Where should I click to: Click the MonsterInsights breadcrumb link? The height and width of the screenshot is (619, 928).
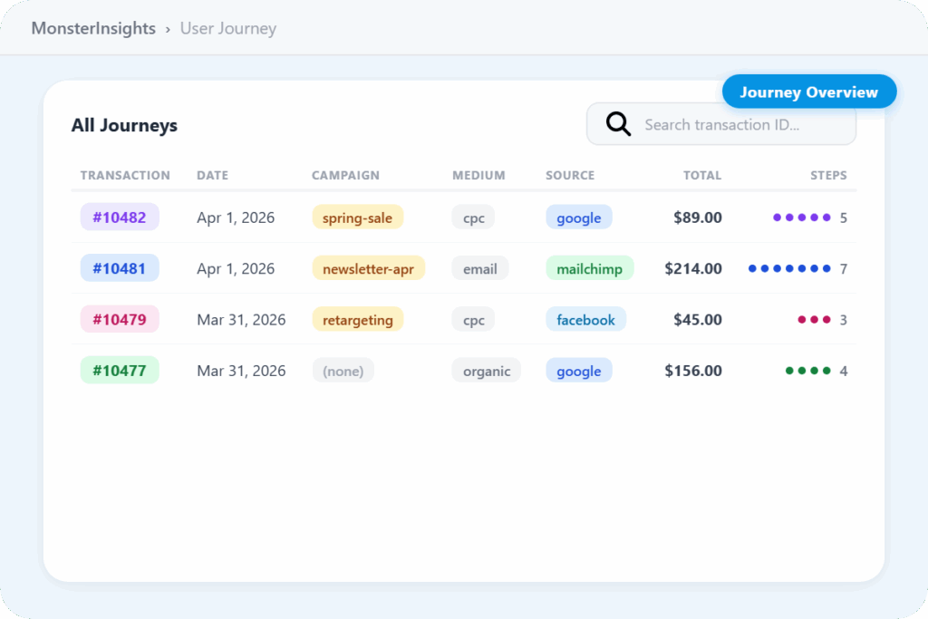point(93,28)
